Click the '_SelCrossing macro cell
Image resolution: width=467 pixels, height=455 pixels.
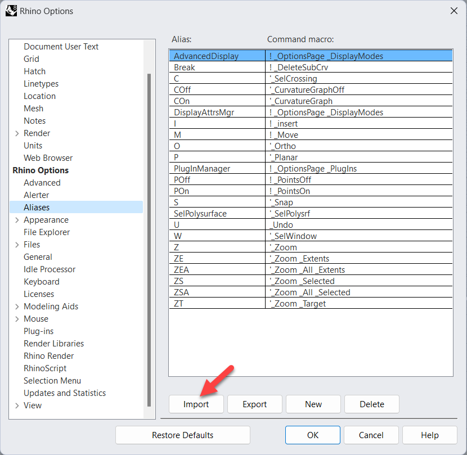point(359,79)
